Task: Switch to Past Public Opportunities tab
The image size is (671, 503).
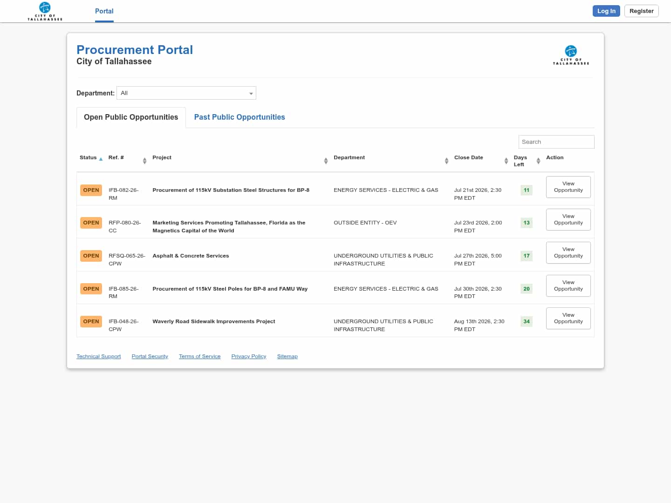Action: pos(240,117)
